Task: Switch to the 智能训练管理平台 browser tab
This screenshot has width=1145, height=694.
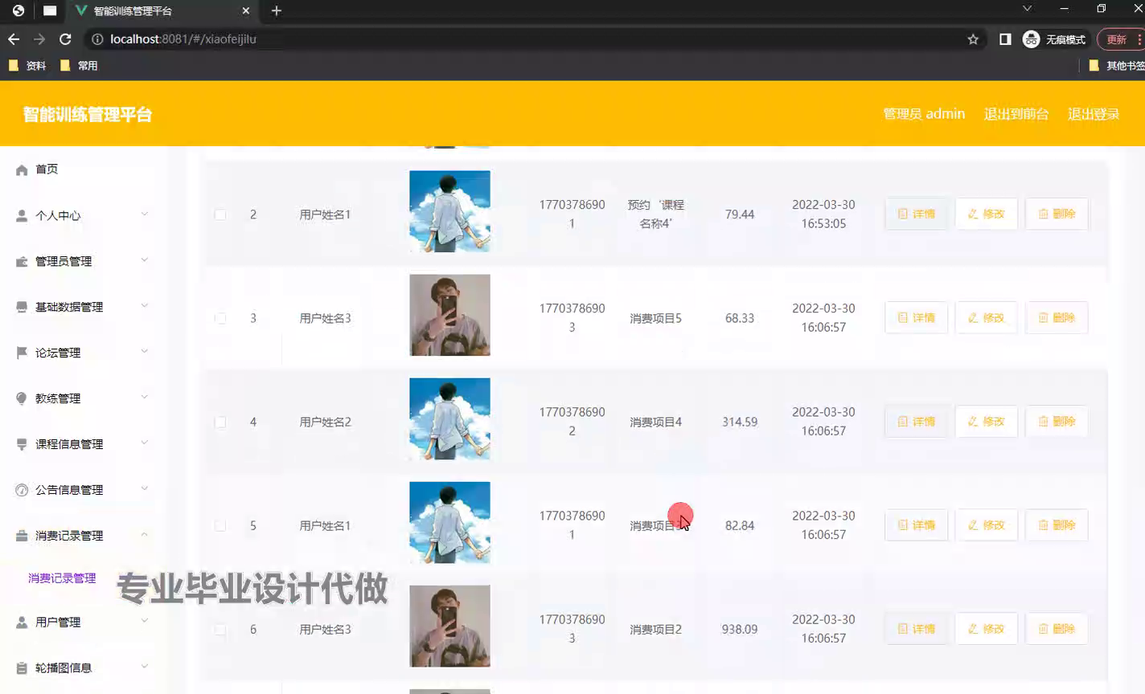Action: coord(161,10)
